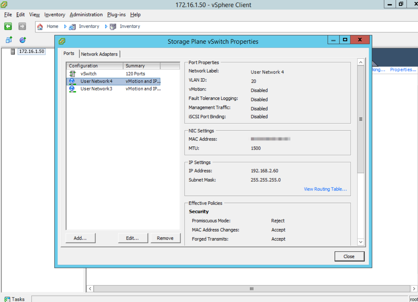Open the View Routing Table link

point(325,189)
